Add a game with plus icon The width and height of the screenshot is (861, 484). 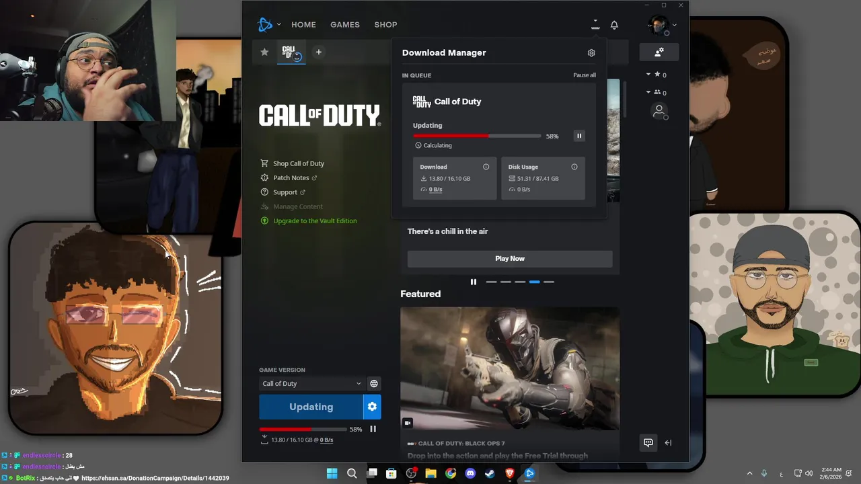tap(319, 52)
